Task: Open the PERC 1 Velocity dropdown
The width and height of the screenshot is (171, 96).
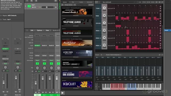Action: click(x=111, y=31)
